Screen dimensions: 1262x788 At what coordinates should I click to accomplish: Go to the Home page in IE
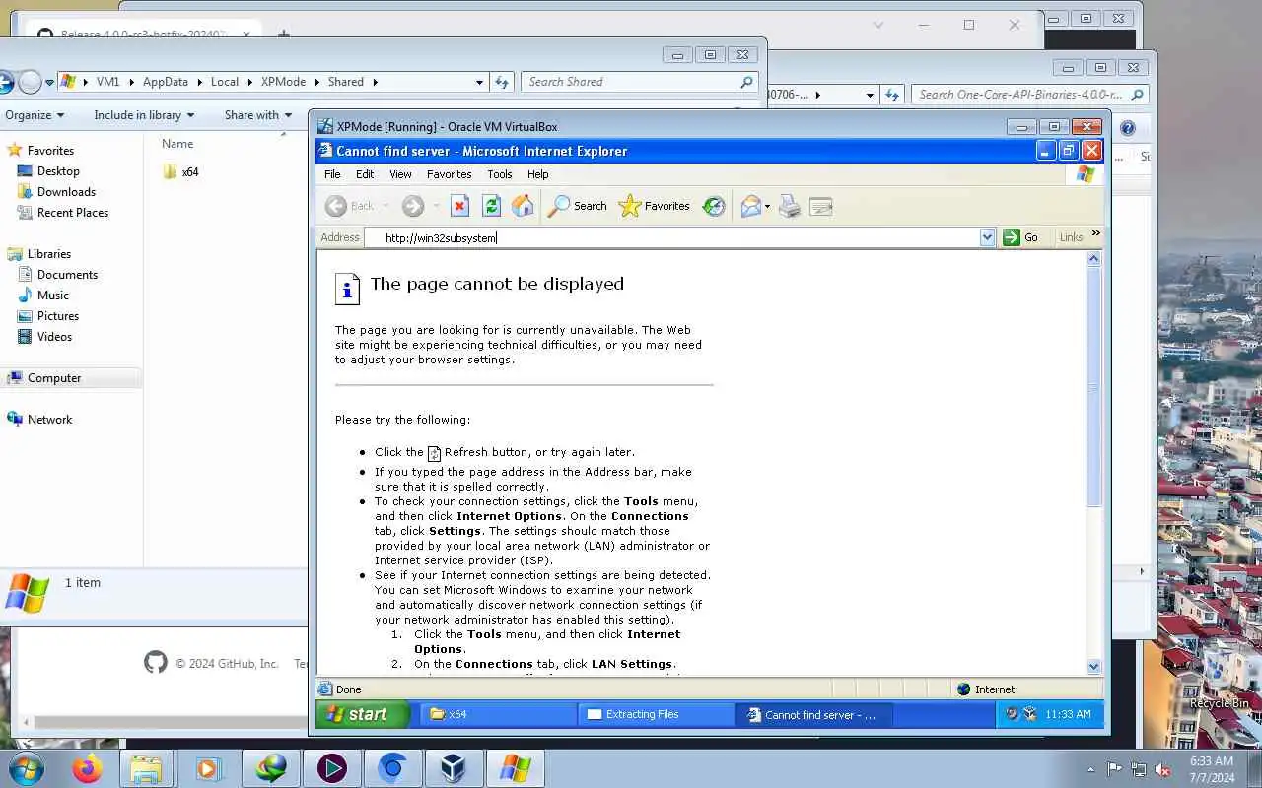(x=523, y=206)
